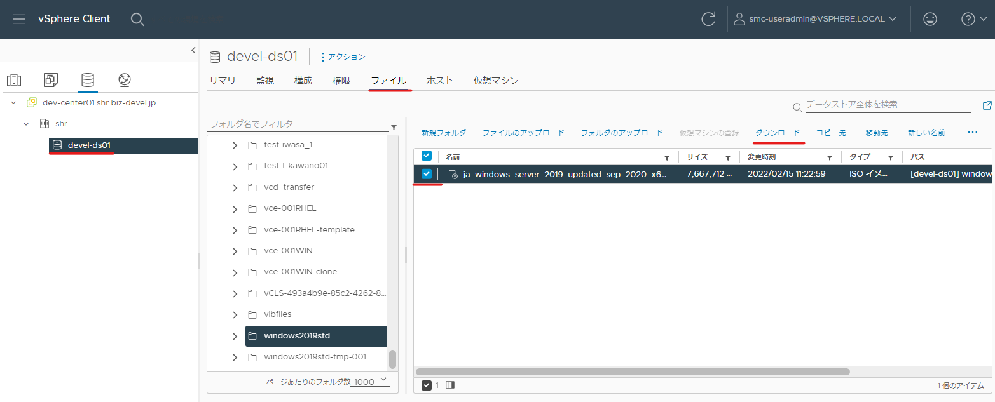Toggle the select-all header checkbox

[x=427, y=156]
